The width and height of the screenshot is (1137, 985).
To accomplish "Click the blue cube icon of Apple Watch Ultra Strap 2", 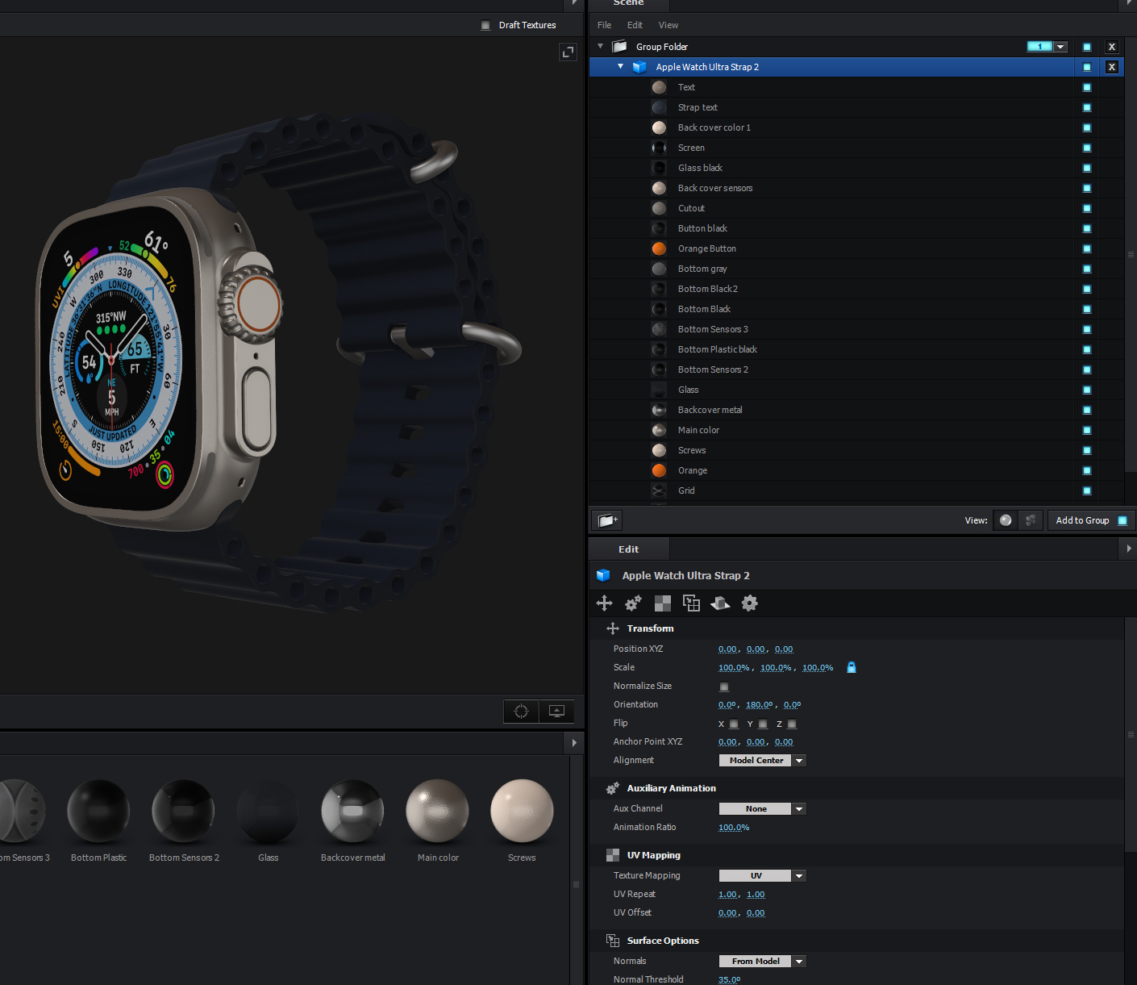I will [639, 67].
